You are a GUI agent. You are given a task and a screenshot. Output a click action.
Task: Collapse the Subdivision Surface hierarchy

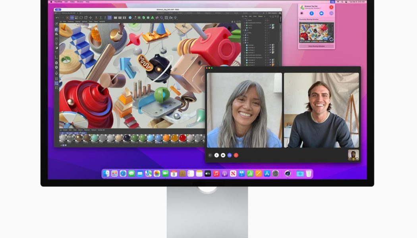click(244, 23)
